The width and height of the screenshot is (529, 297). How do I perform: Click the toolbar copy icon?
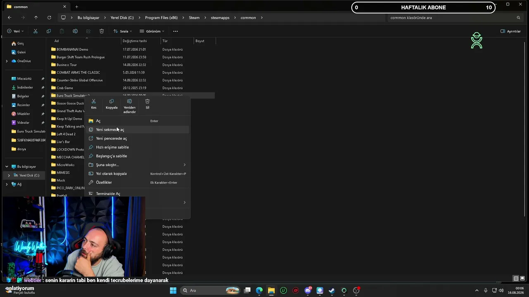49,31
